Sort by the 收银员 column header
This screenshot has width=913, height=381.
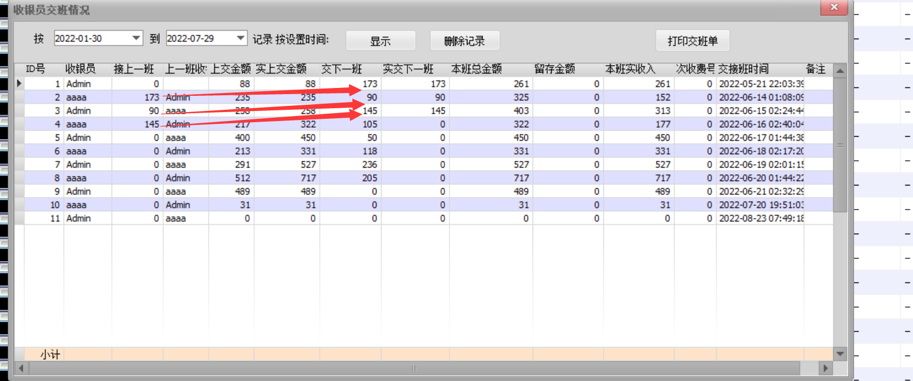80,69
